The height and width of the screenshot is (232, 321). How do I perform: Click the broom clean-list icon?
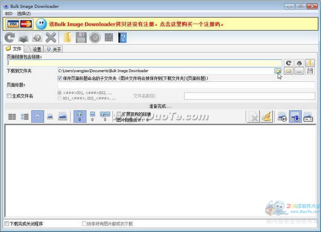267,117
